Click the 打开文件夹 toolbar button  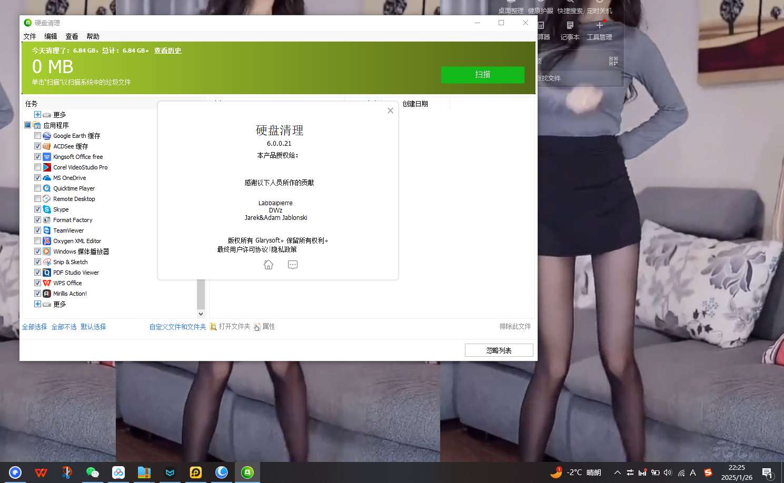[x=230, y=327]
